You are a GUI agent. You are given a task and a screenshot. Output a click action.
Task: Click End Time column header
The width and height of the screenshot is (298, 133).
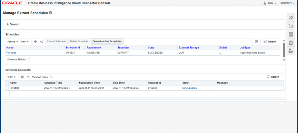tap(119, 83)
